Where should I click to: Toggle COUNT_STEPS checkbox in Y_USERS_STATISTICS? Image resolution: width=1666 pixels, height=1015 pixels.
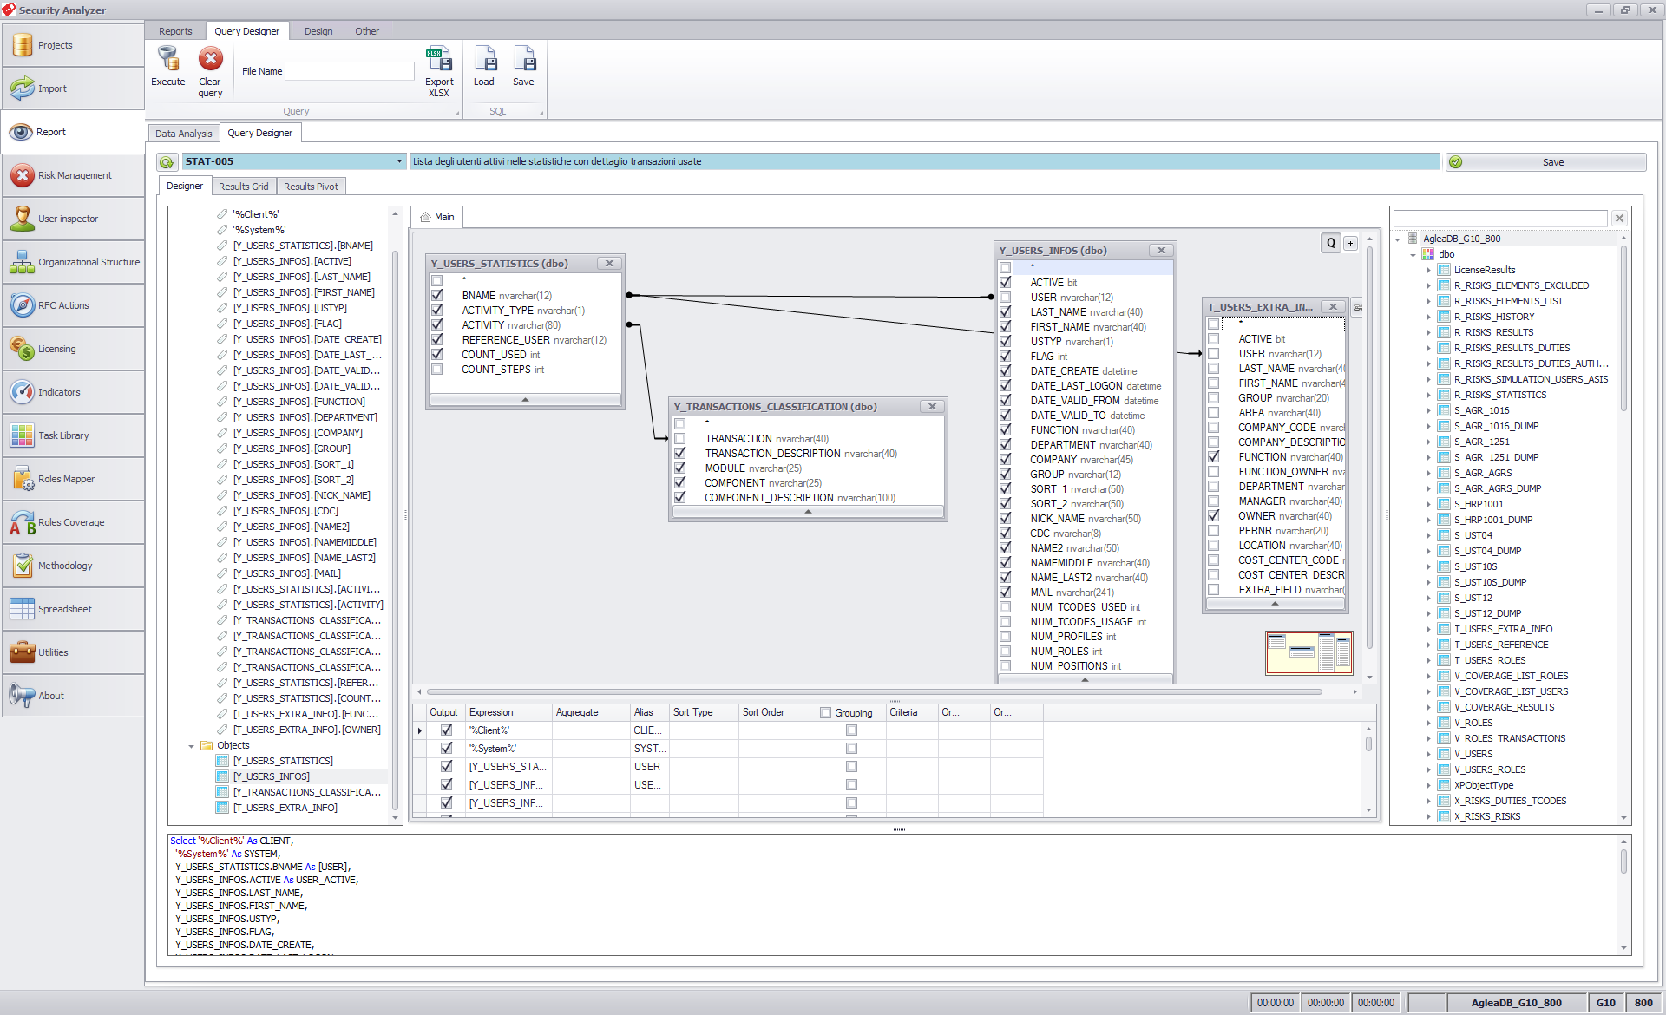pyautogui.click(x=437, y=370)
